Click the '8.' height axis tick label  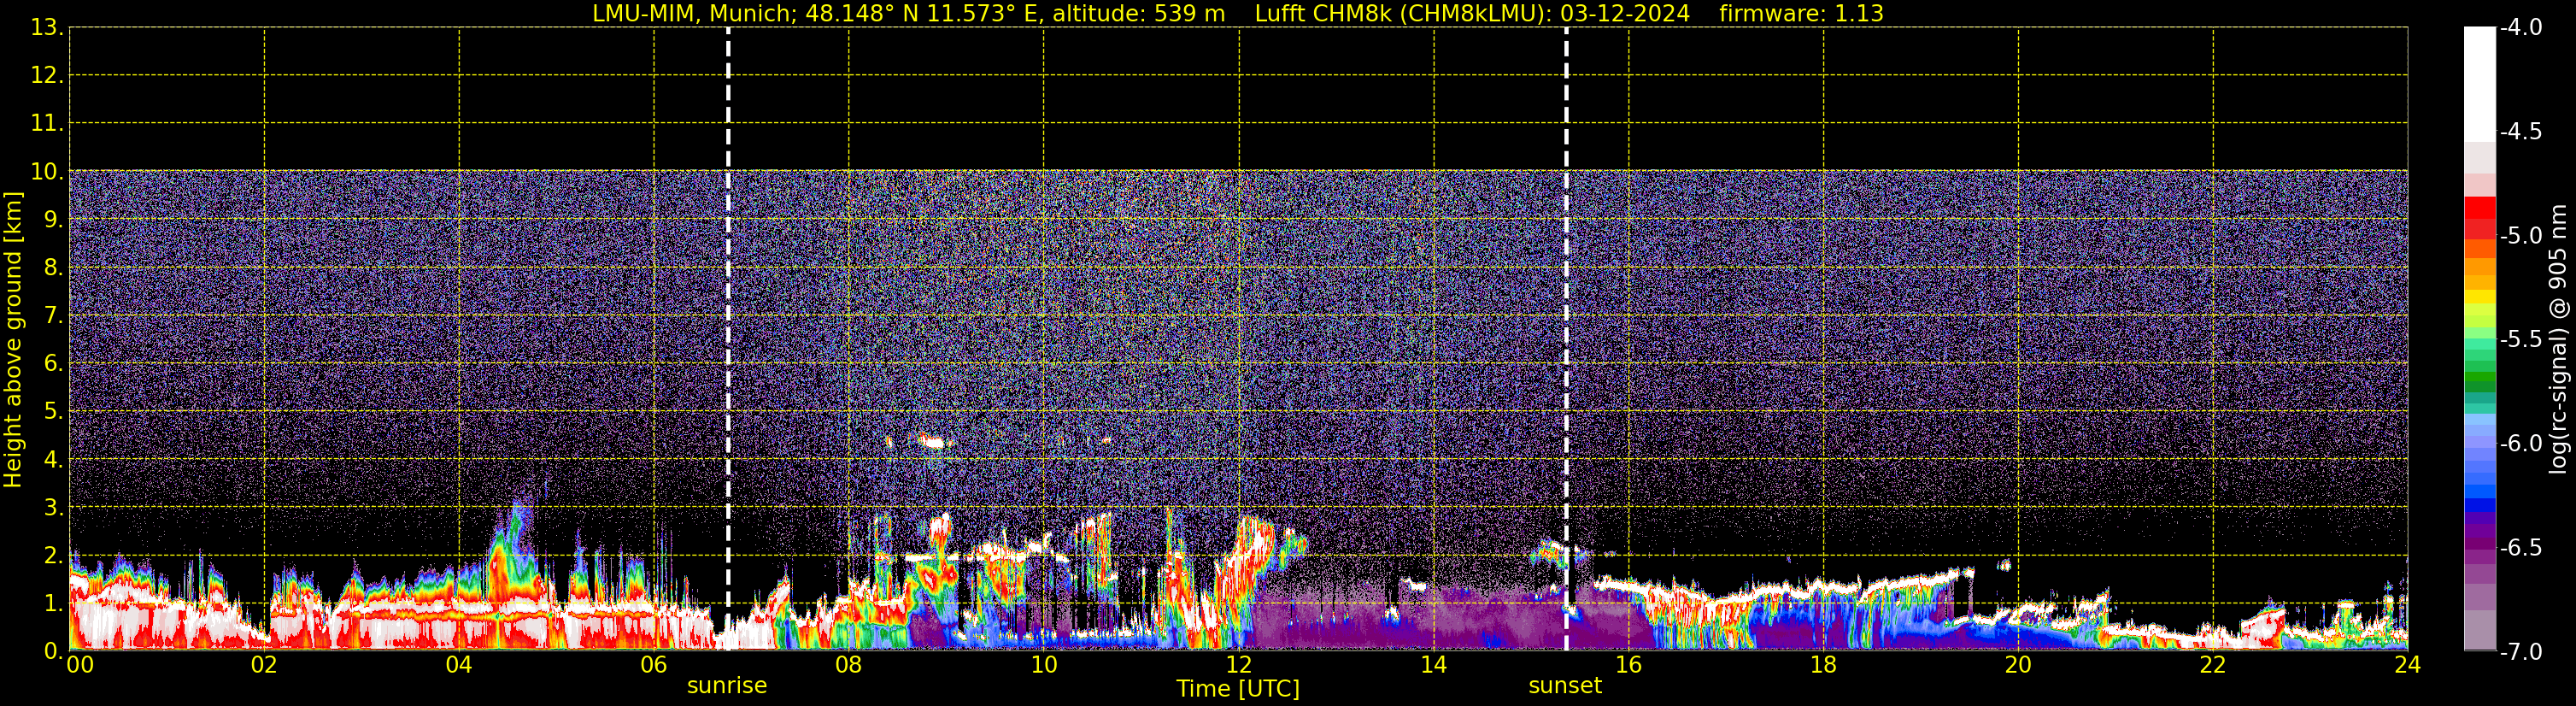click(x=54, y=268)
